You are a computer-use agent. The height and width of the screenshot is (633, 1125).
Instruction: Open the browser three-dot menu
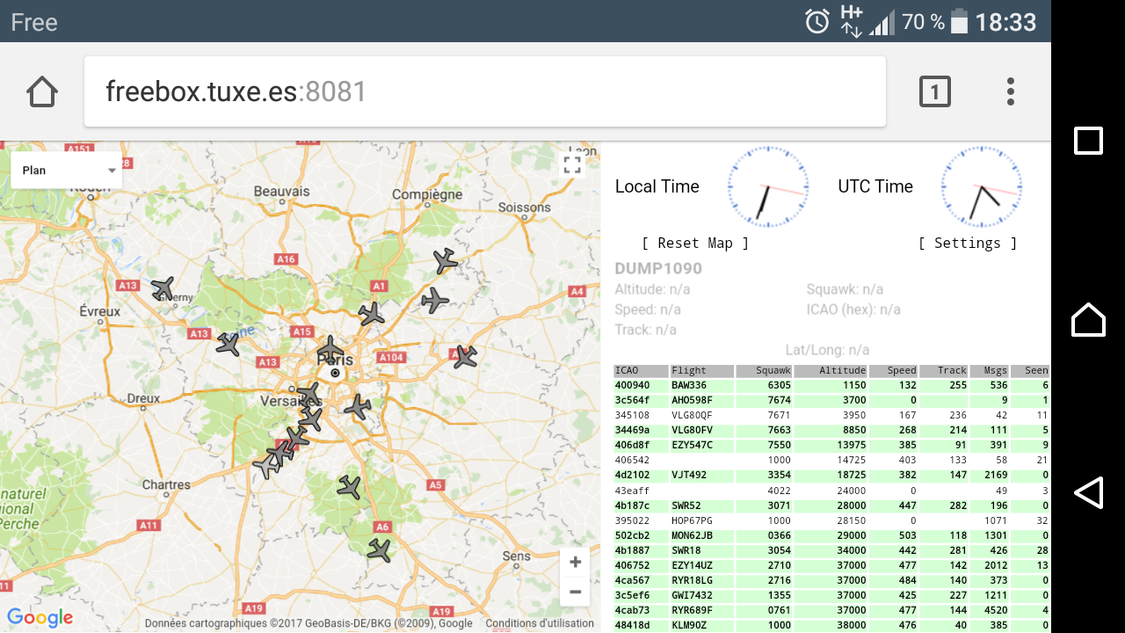pos(1011,91)
